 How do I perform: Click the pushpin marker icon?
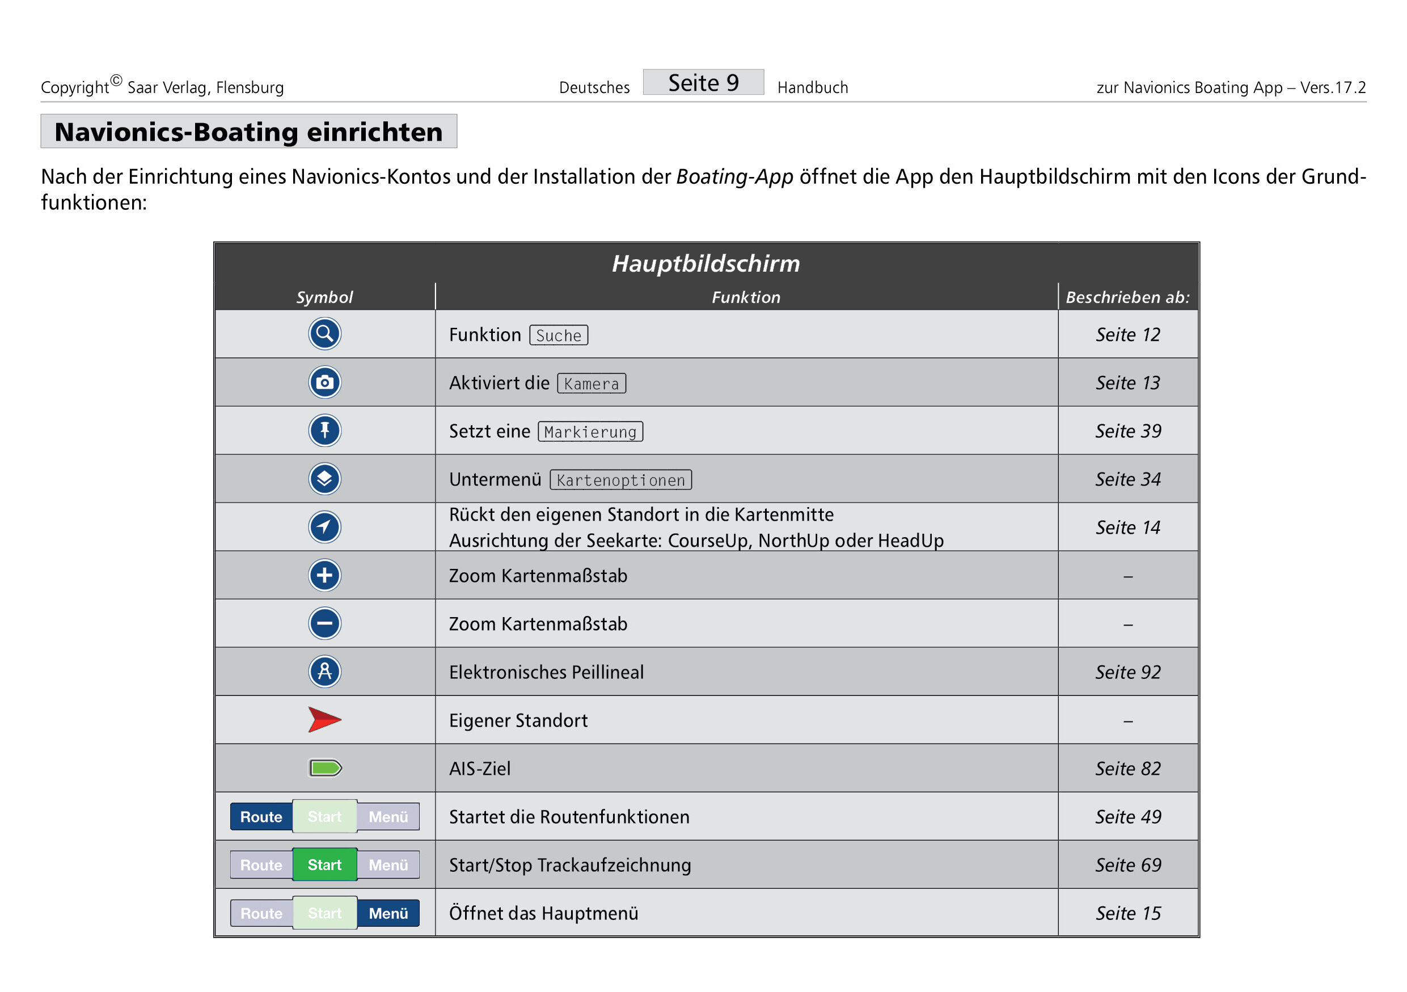[x=324, y=430]
